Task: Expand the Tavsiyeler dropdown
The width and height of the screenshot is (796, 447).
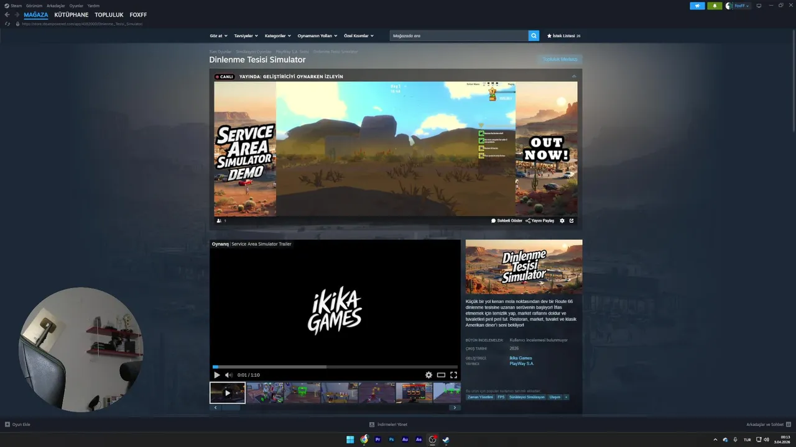Action: (246, 36)
